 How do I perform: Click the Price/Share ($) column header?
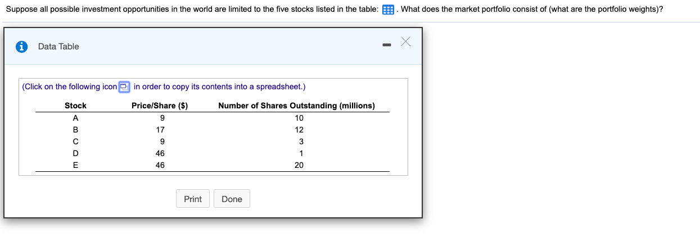click(160, 106)
